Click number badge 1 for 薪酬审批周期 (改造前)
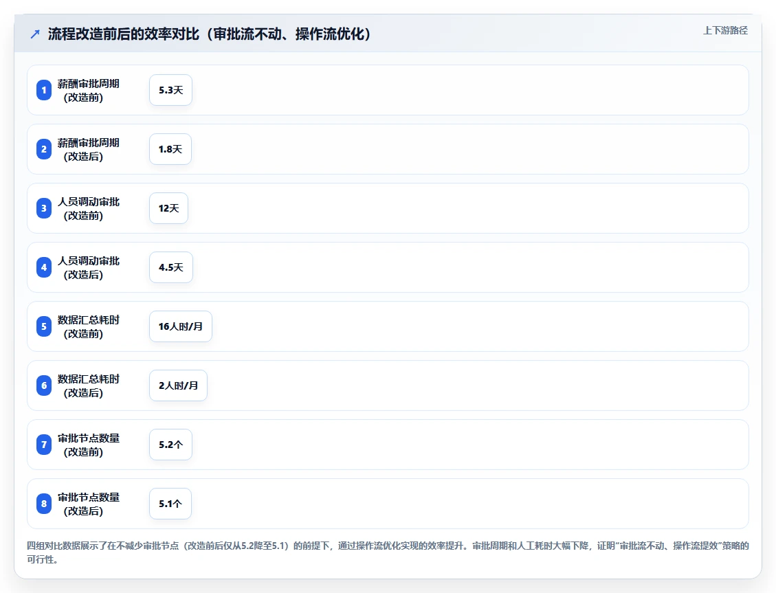 point(44,90)
